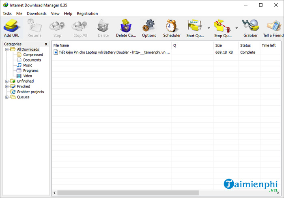Click the Add URL toolbar icon
Viewport: 284px width, 198px height.
click(11, 26)
